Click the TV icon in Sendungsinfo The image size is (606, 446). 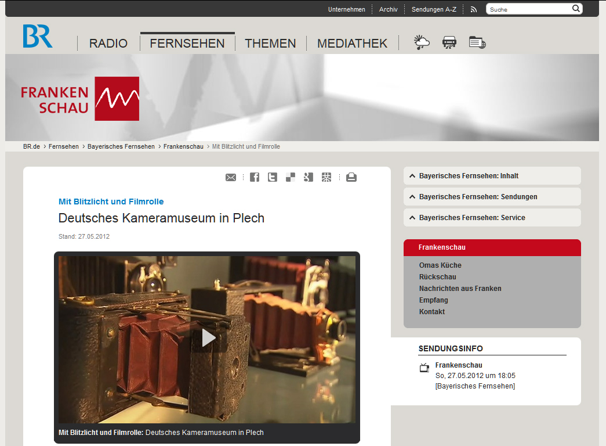424,368
